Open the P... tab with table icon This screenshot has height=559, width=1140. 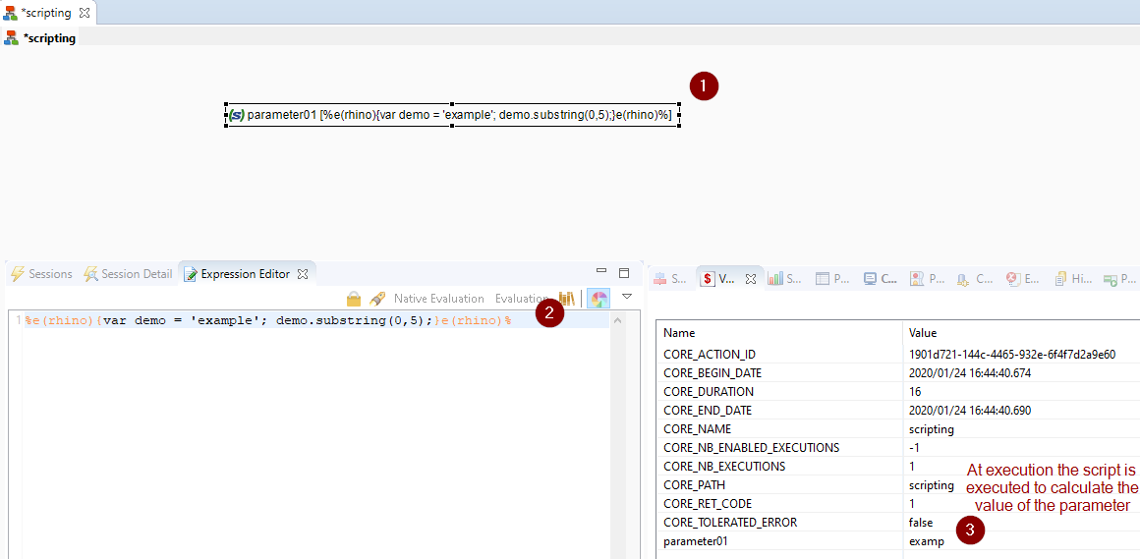coord(832,278)
